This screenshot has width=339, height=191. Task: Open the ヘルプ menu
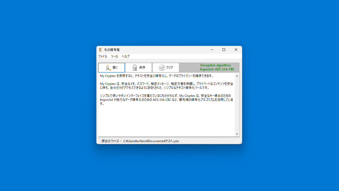[126, 57]
